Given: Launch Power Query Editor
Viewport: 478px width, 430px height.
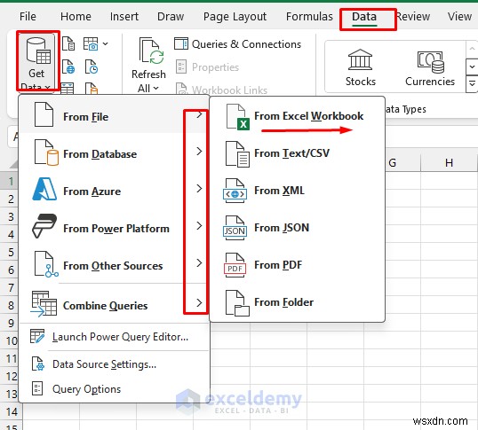Looking at the screenshot, I should click(115, 337).
